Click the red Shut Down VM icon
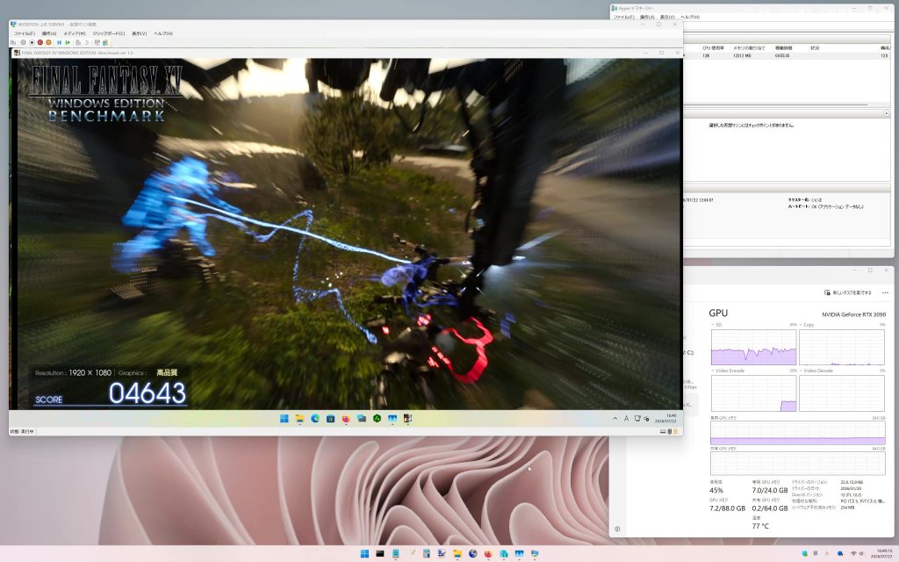899x562 pixels. pyautogui.click(x=40, y=42)
